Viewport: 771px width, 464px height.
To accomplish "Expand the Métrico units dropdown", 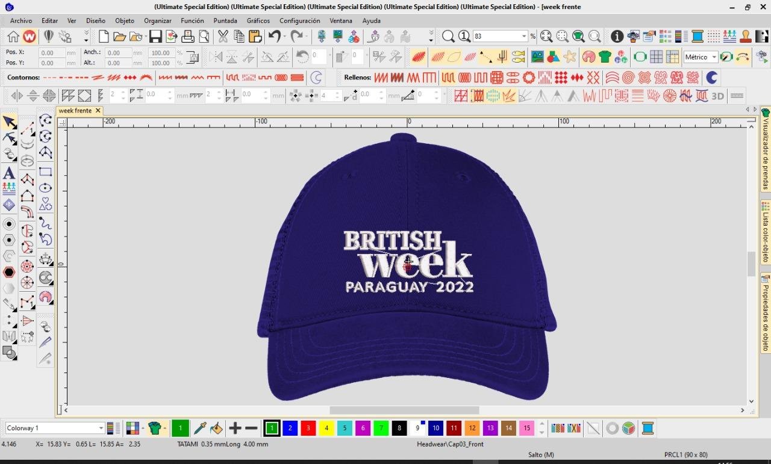I will pos(714,57).
